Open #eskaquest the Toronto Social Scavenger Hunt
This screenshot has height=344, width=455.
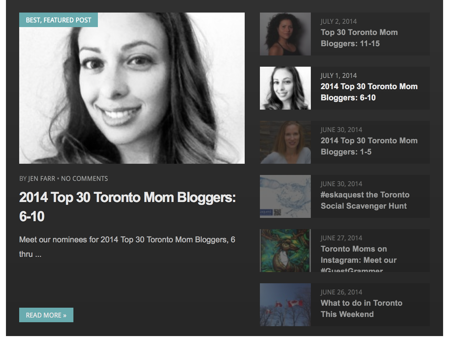click(365, 200)
